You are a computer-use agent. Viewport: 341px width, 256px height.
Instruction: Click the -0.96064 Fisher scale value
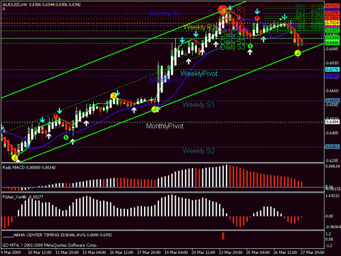tap(333, 227)
